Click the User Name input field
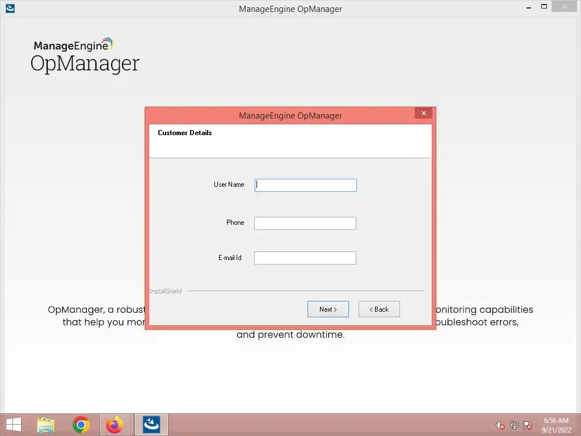 (x=306, y=186)
